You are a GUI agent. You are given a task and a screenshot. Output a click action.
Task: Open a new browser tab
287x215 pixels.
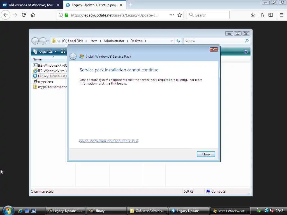pyautogui.click(x=131, y=5)
